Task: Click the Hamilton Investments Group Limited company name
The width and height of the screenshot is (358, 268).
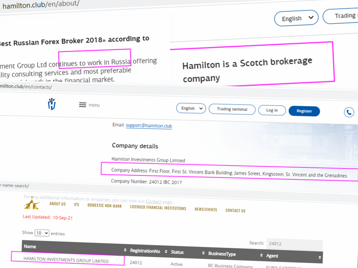Action: [x=148, y=160]
